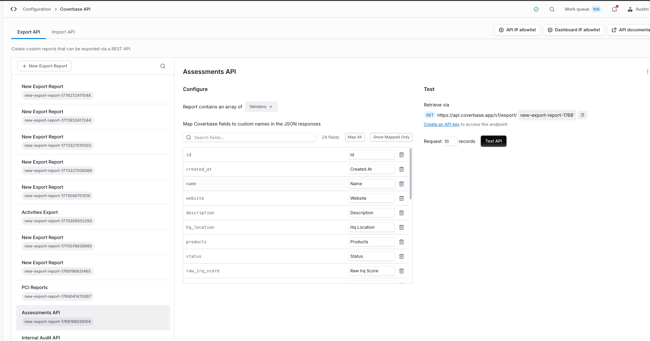Select report new-export-report-1769198831465

click(93, 267)
